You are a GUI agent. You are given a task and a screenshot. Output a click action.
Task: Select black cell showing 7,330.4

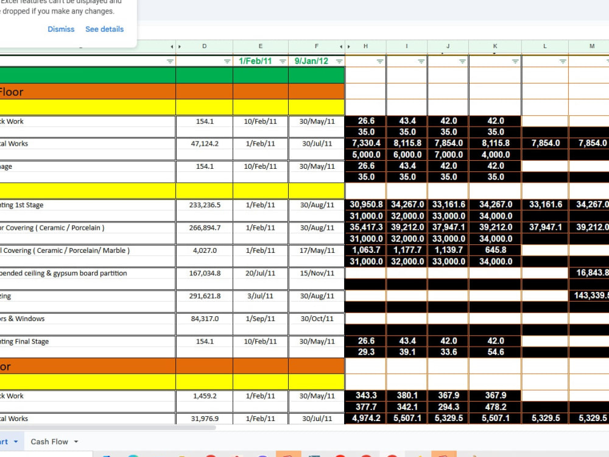(x=365, y=143)
